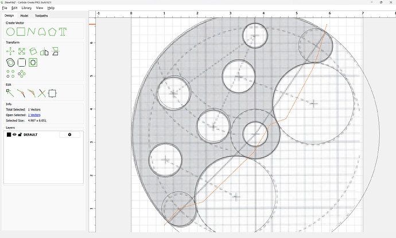The height and width of the screenshot is (238, 396).
Task: Open the rounded corner tool
Action: tap(22, 63)
